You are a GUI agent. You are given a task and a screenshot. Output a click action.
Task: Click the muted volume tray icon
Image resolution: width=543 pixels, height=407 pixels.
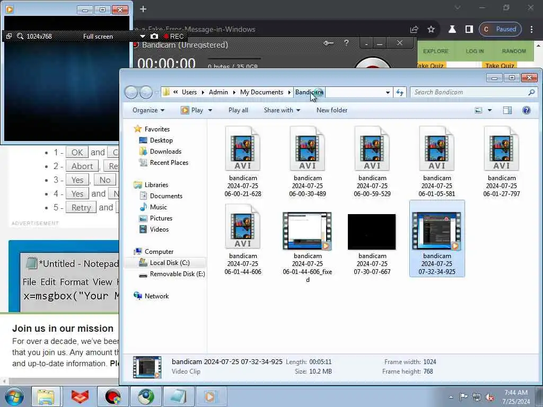[489, 397]
